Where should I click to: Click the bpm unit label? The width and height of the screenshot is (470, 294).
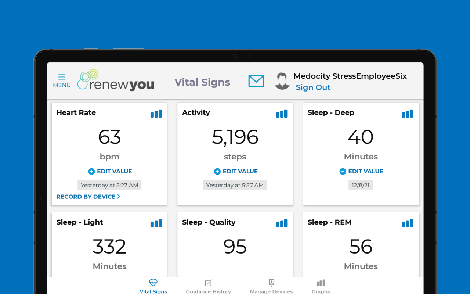pyautogui.click(x=109, y=157)
